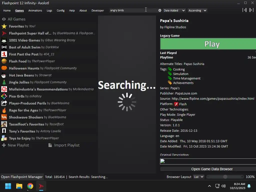Click the Flash Food burger icon
The image size is (256, 192).
pyautogui.click(x=4, y=61)
